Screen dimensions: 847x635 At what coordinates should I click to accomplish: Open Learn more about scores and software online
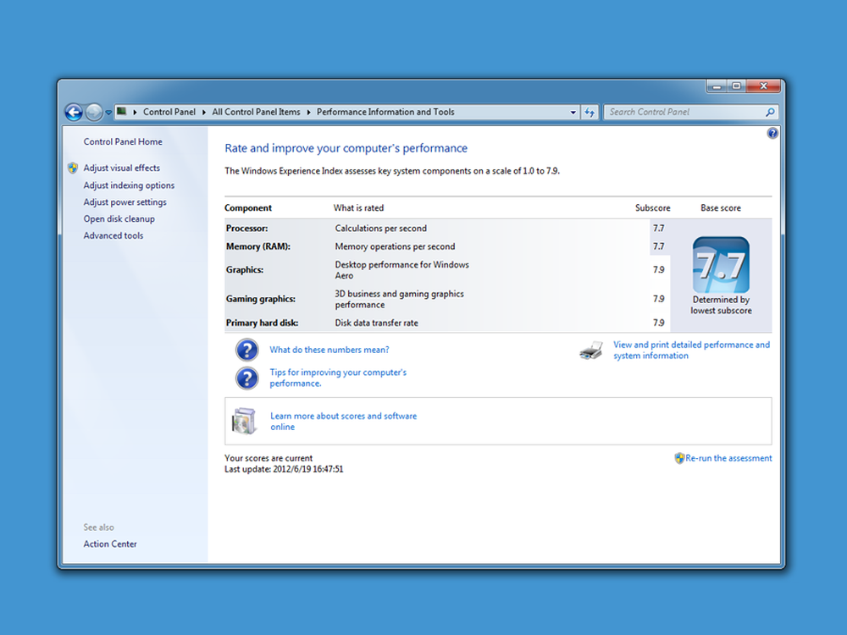pyautogui.click(x=344, y=421)
